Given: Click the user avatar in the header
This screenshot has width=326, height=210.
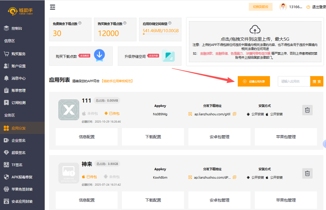Looking at the screenshot, I should click(x=283, y=7).
